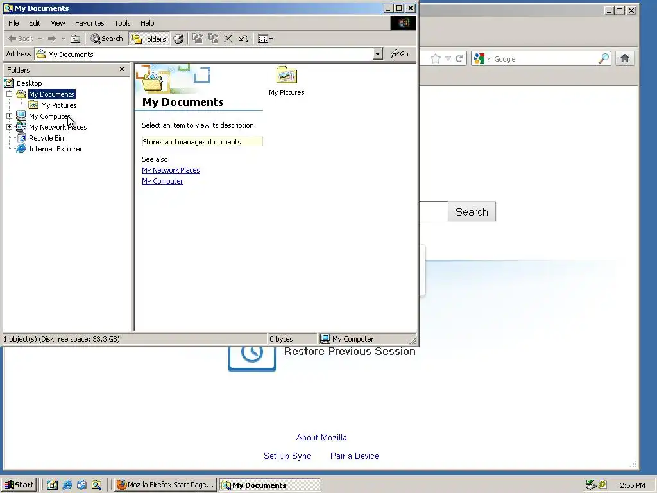Click the Delete X toolbar icon

tap(228, 39)
